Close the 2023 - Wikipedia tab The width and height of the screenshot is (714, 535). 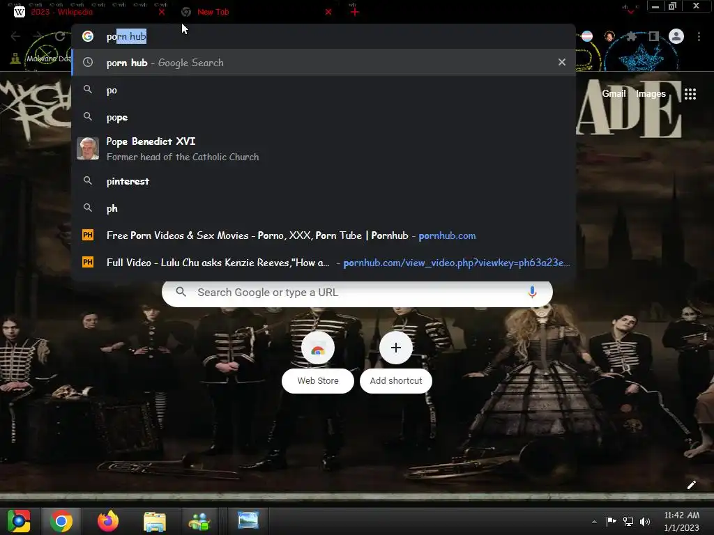tap(162, 13)
